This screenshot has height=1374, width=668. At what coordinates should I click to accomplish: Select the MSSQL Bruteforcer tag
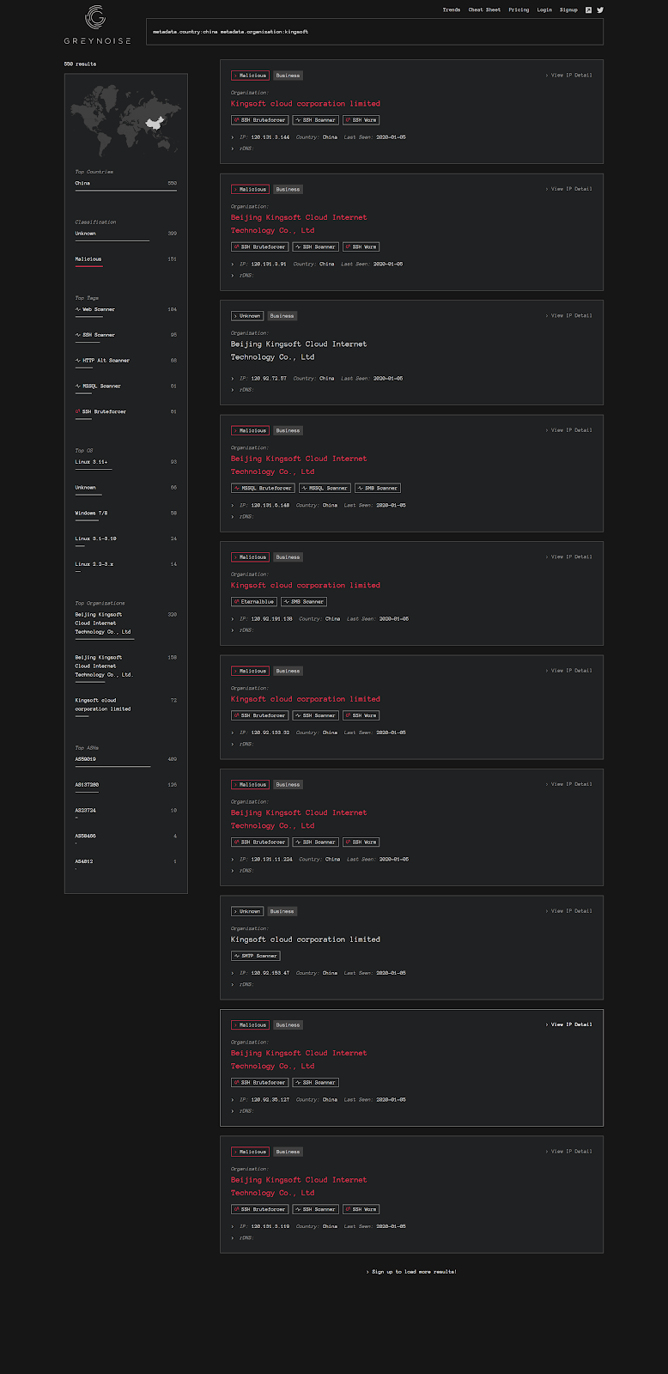tap(263, 488)
